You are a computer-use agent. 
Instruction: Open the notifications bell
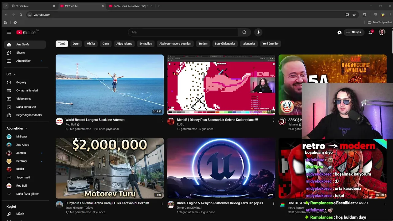(370, 32)
